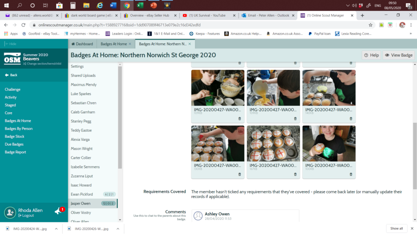Open PowerPoint from the taskbar
The image size is (417, 235).
(x=154, y=5)
